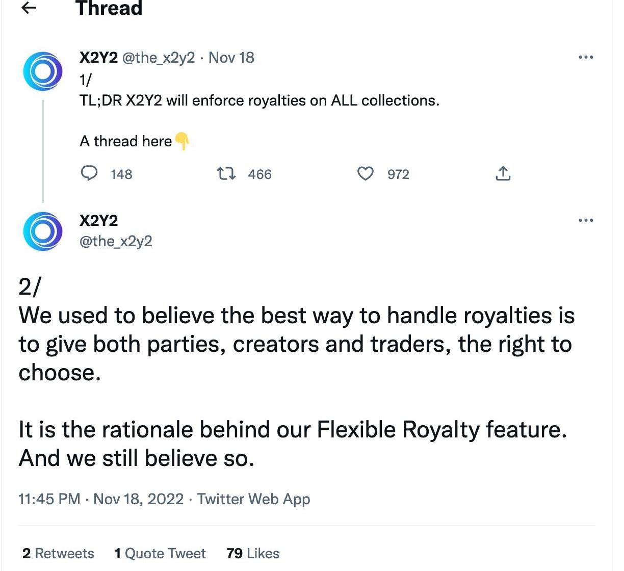View the 2 Retweets list
Image resolution: width=624 pixels, height=571 pixels.
tap(58, 553)
